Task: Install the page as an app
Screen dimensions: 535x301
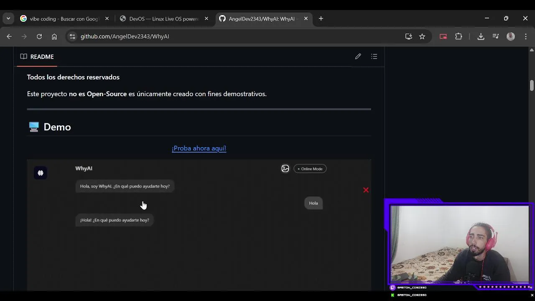Action: 409,36
